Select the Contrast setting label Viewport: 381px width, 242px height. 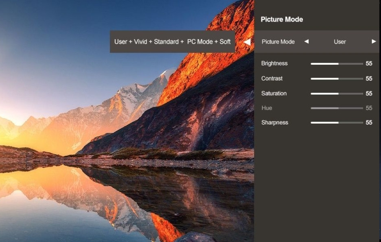click(x=272, y=78)
